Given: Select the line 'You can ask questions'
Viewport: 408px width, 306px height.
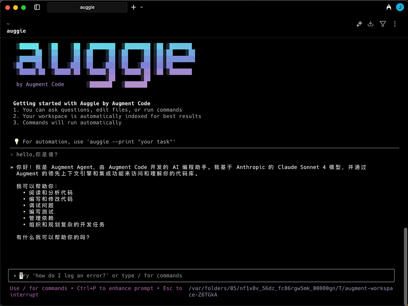Looking at the screenshot, I should (98, 110).
